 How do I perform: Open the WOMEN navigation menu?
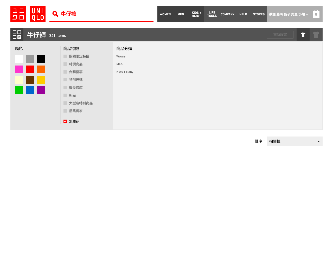[x=165, y=14]
